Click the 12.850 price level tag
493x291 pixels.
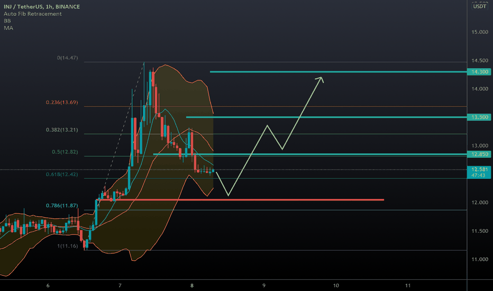(x=479, y=154)
